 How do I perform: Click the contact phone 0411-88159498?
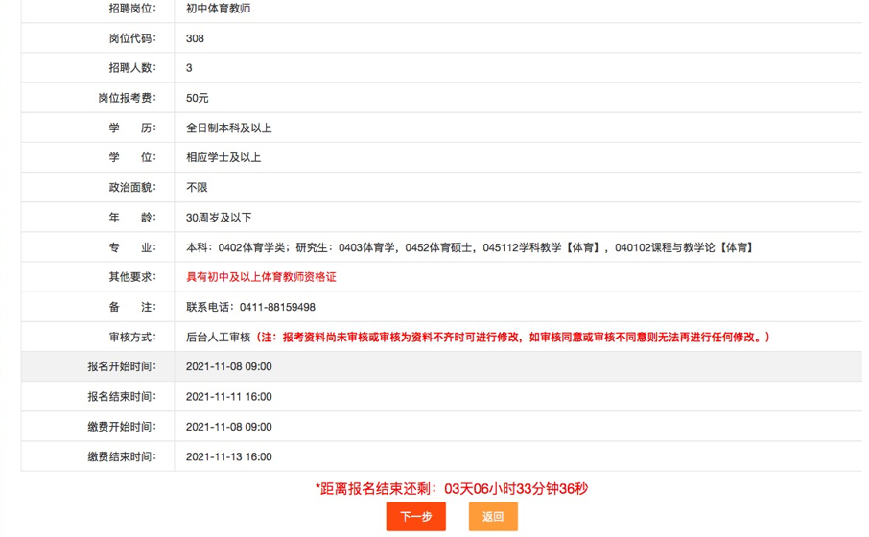[250, 307]
